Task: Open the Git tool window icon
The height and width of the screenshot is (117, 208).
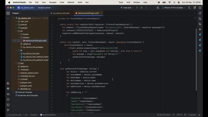Action: (8, 110)
